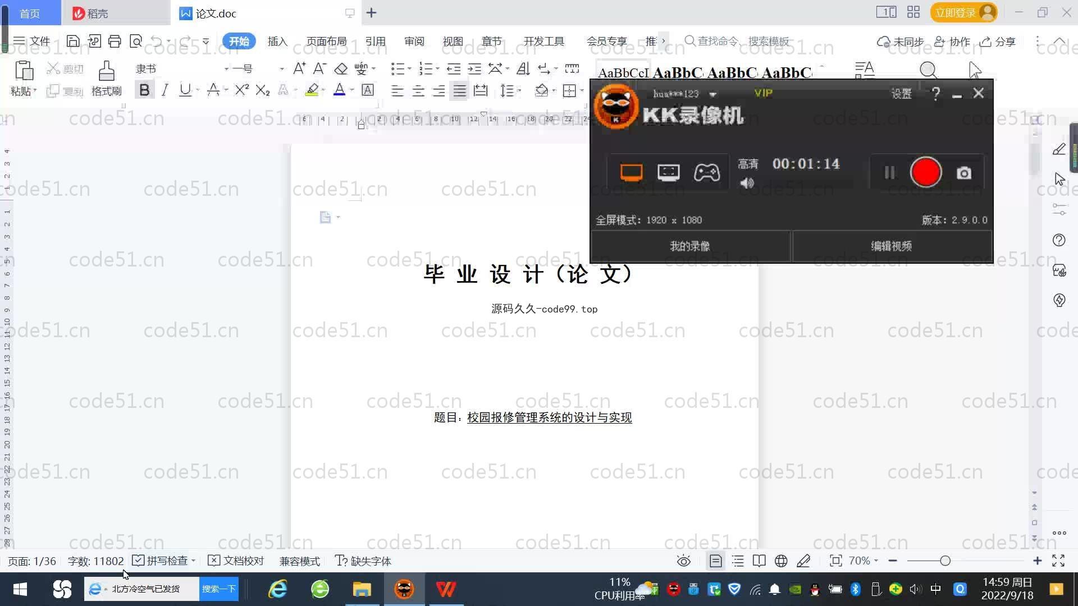Image resolution: width=1078 pixels, height=606 pixels.
Task: Align text left
Action: (x=397, y=91)
